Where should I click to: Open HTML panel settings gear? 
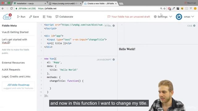pyautogui.click(x=114, y=26)
